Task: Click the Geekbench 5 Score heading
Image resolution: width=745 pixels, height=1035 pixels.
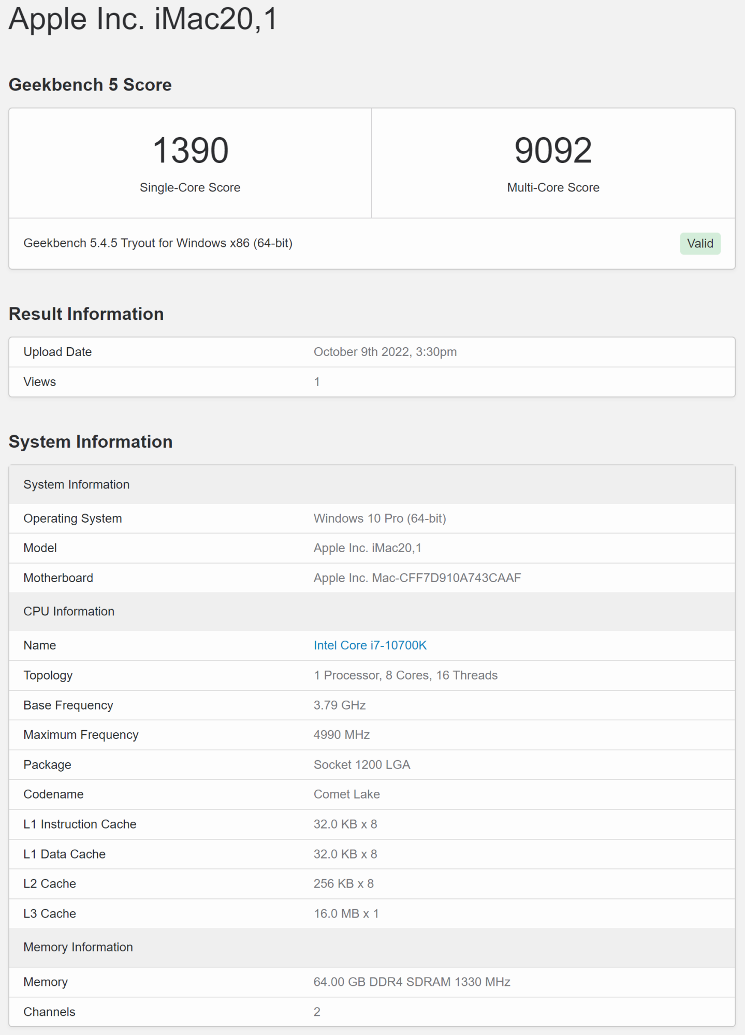Action: (x=90, y=85)
